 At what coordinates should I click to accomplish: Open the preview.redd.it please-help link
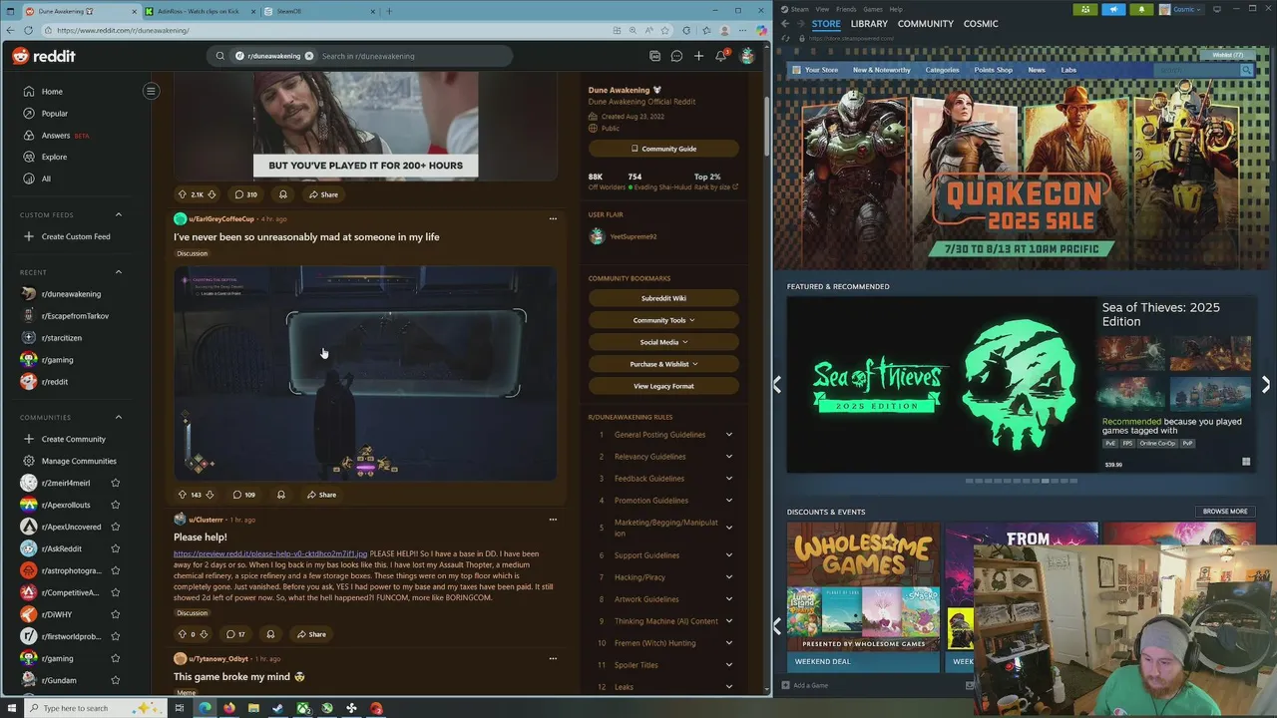pyautogui.click(x=270, y=553)
